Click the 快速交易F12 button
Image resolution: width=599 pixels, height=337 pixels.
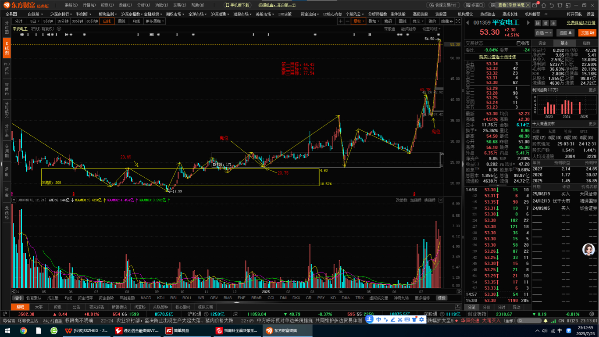443,5
